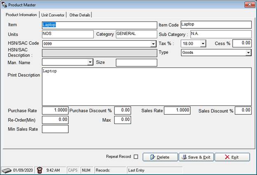Switch to the Unit Convertor tab
The height and width of the screenshot is (175, 257).
[53, 15]
